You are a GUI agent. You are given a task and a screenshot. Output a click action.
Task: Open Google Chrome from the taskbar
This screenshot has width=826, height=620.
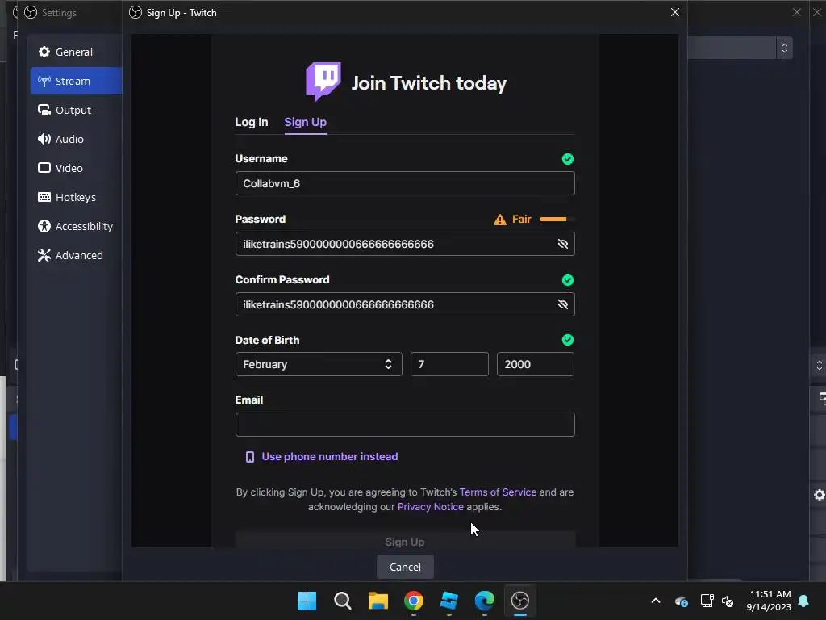[x=414, y=601]
